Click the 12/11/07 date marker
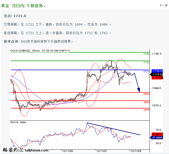Screen dimensions: 169x154 (x=102, y=151)
